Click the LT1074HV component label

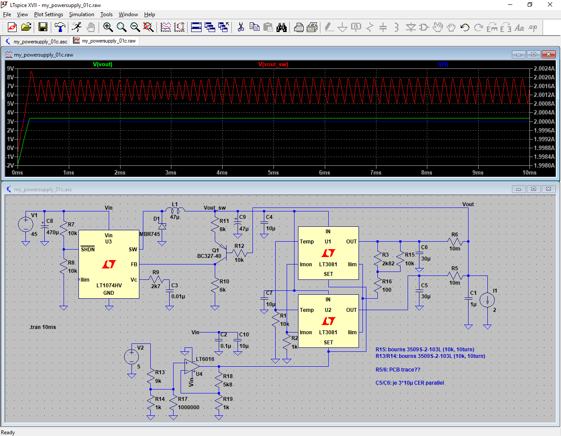coord(109,286)
